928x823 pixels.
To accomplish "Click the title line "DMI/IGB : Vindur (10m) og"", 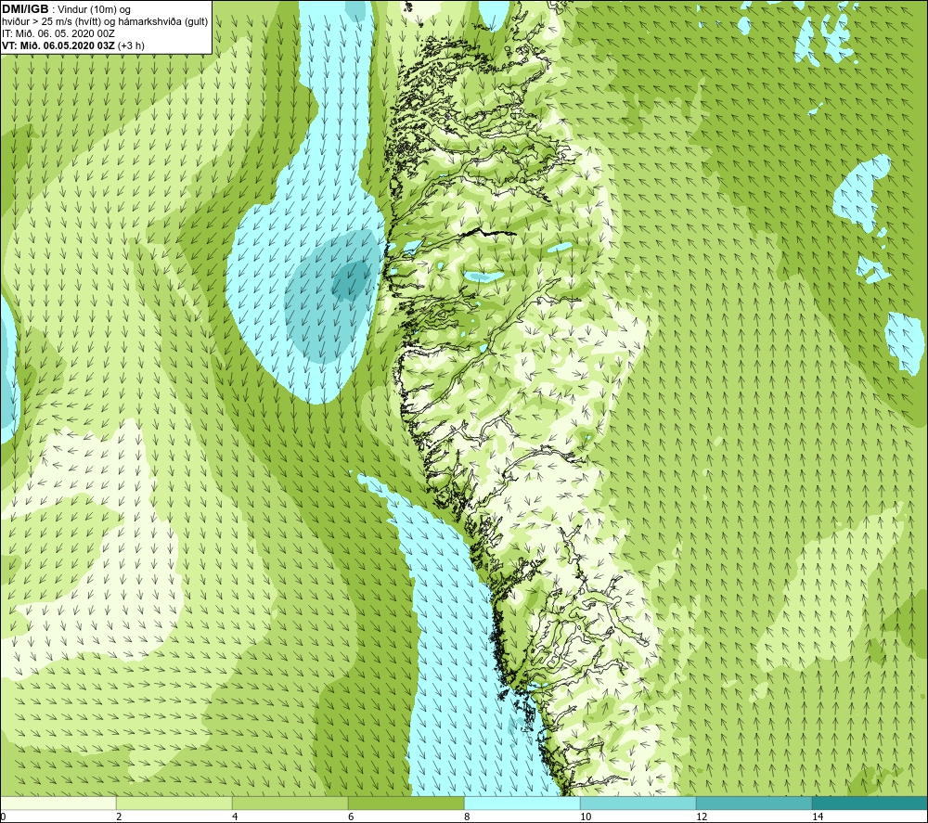I will (x=66, y=9).
